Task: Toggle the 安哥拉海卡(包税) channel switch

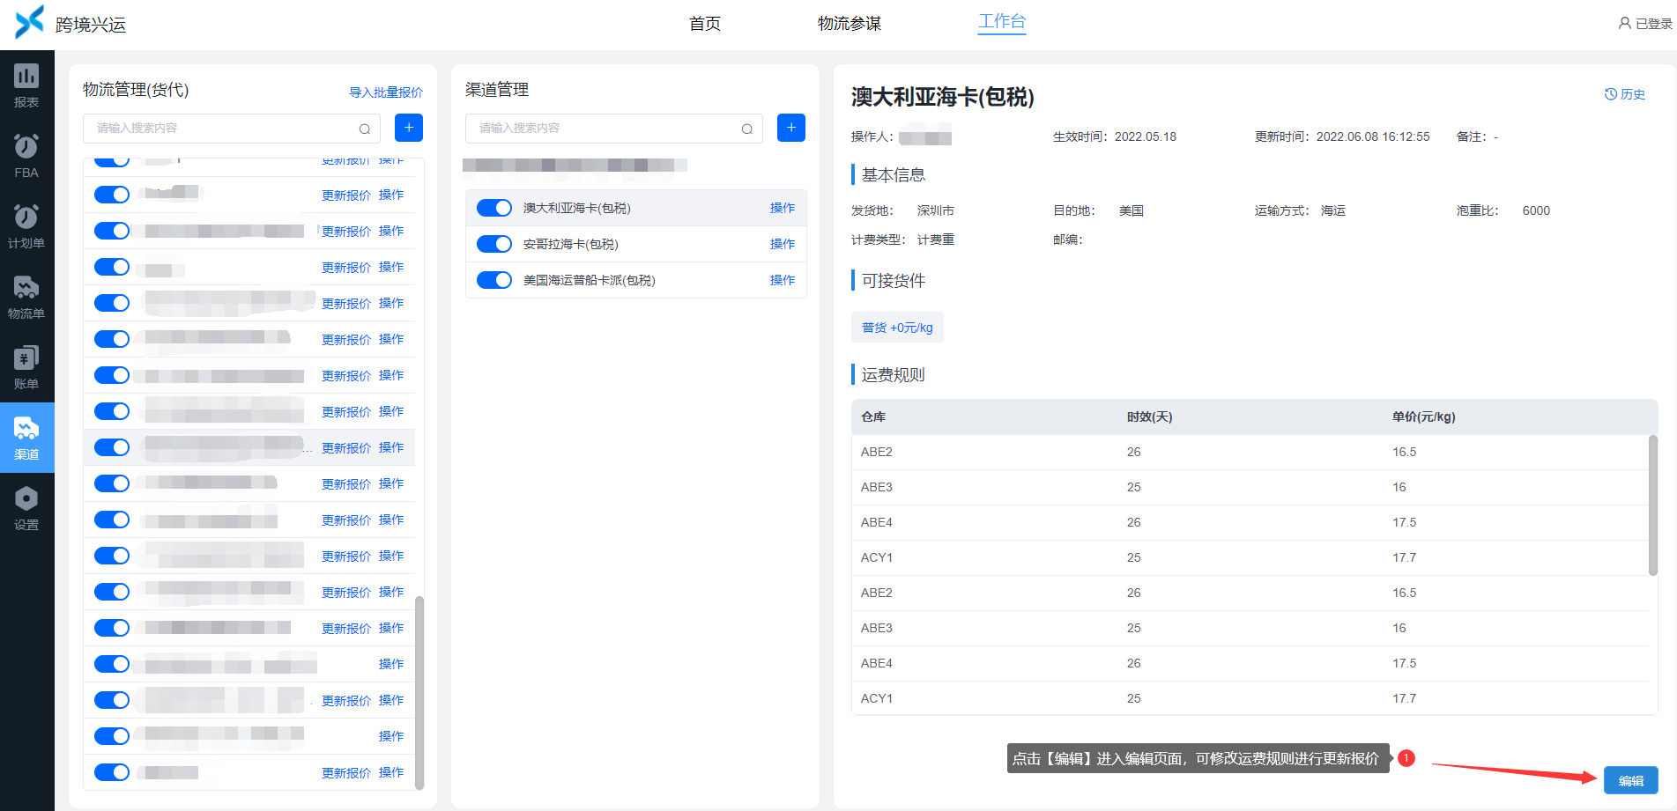Action: pos(494,244)
